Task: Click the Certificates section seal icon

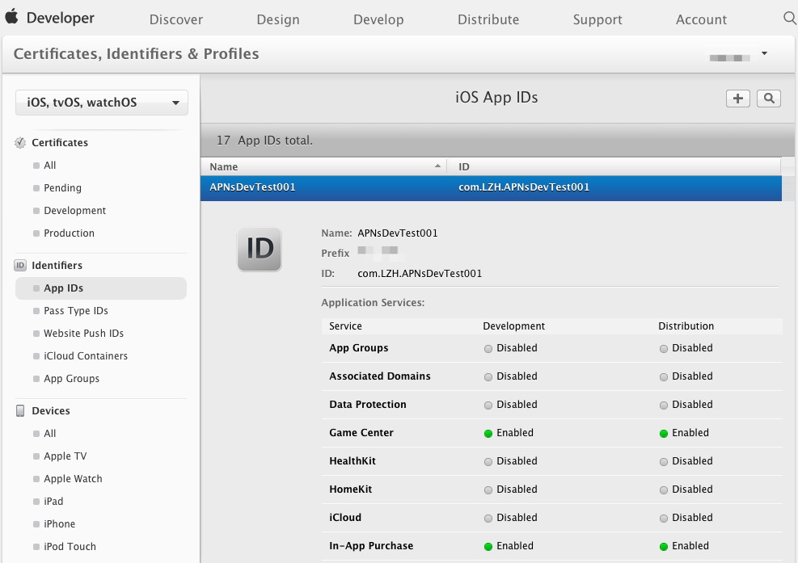Action: click(20, 143)
